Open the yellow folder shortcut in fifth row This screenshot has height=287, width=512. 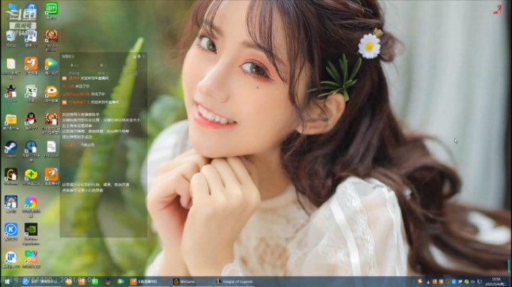tap(11, 121)
